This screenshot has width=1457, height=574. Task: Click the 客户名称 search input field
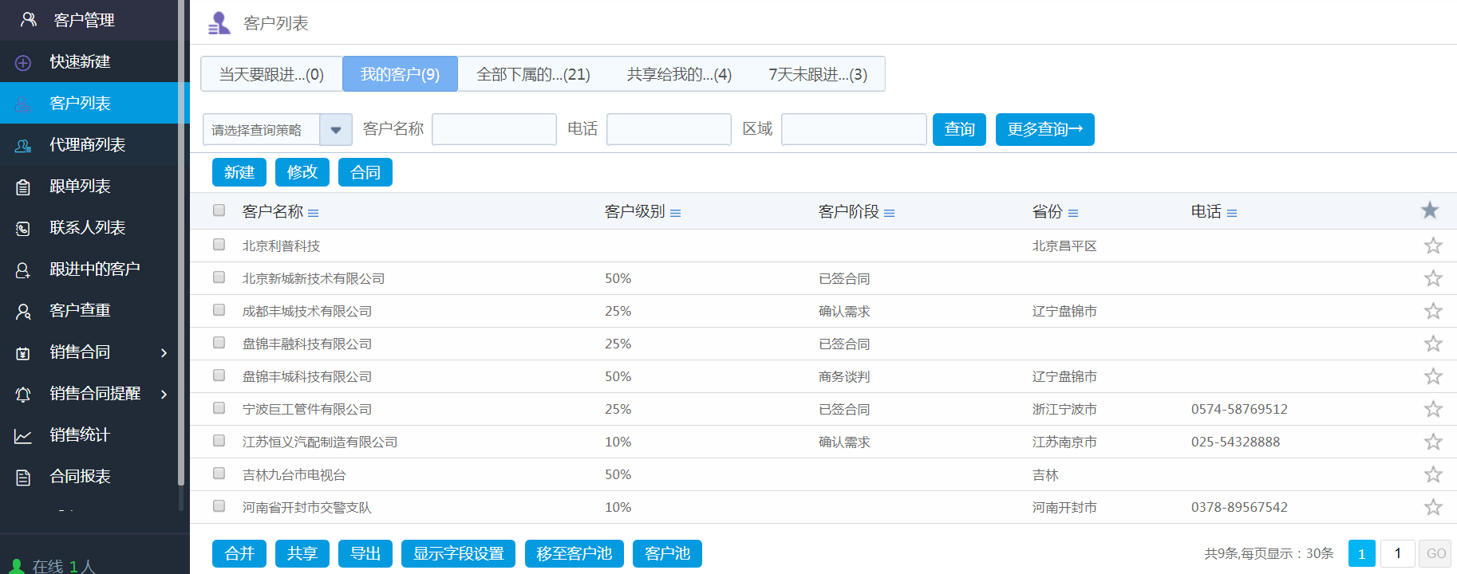(494, 129)
